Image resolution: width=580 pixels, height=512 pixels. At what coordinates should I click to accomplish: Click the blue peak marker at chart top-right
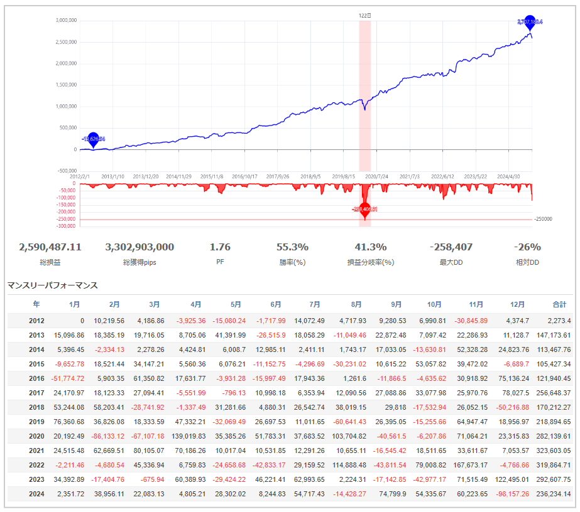pyautogui.click(x=530, y=22)
